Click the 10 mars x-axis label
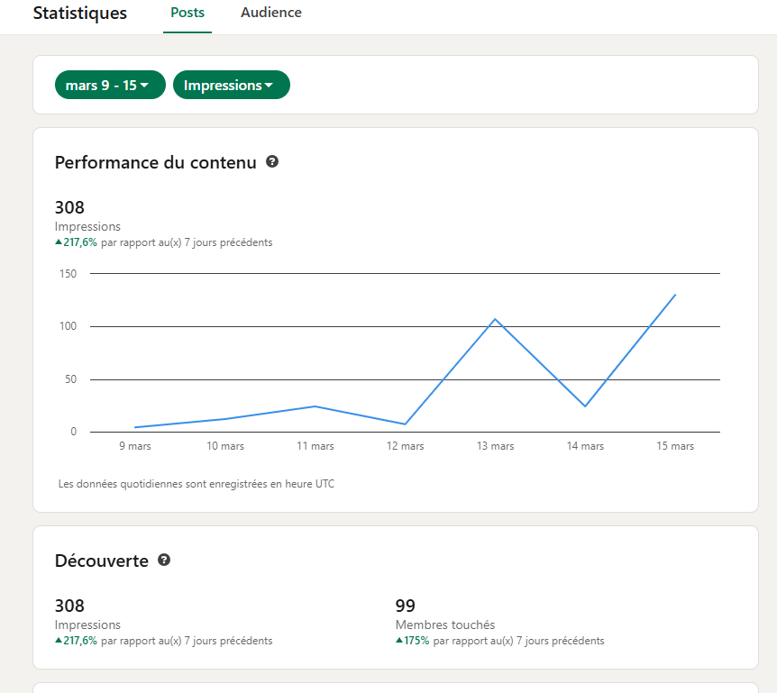 tap(225, 446)
